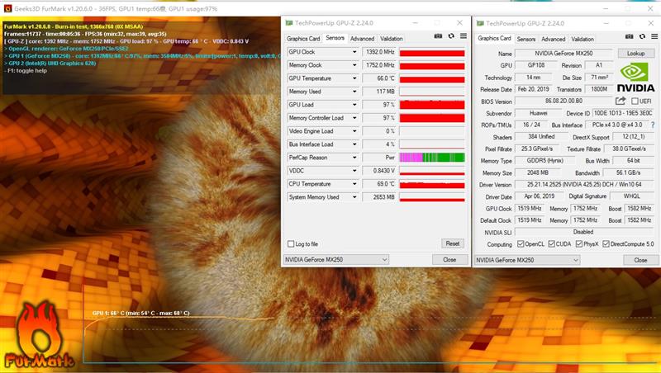Click the BIOS export share icon
Viewport: 661px width, 373px height.
tap(621, 101)
